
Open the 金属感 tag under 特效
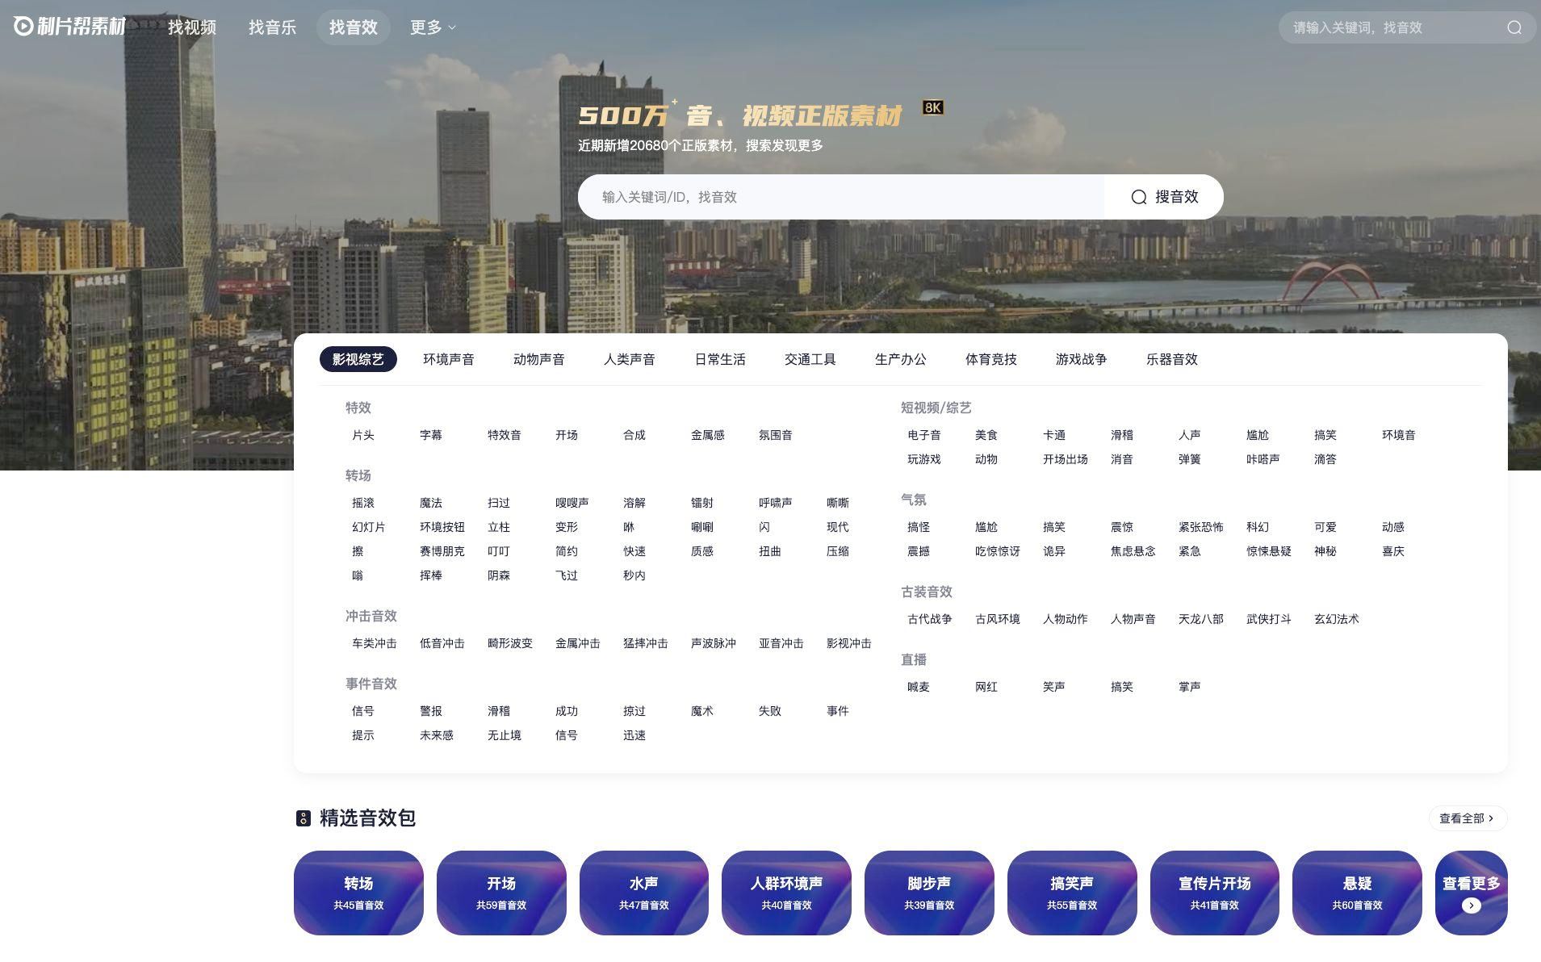click(708, 435)
